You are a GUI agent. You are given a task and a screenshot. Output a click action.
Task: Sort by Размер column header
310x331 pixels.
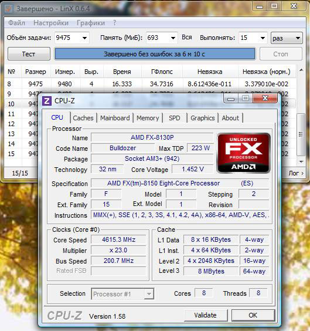(36, 72)
